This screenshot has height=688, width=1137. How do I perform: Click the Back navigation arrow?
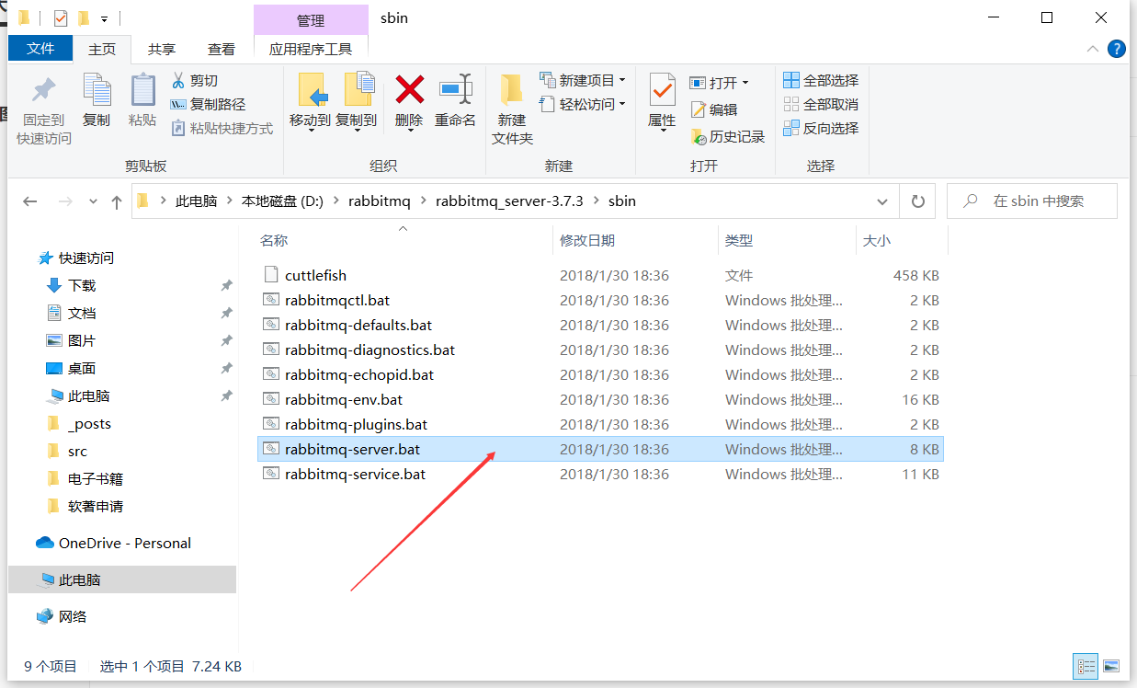point(30,201)
